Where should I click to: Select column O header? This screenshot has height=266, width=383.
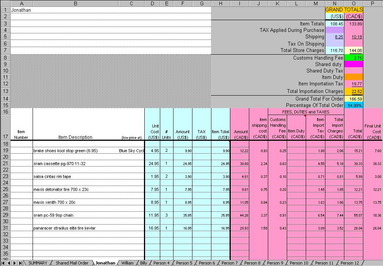coord(354,3)
